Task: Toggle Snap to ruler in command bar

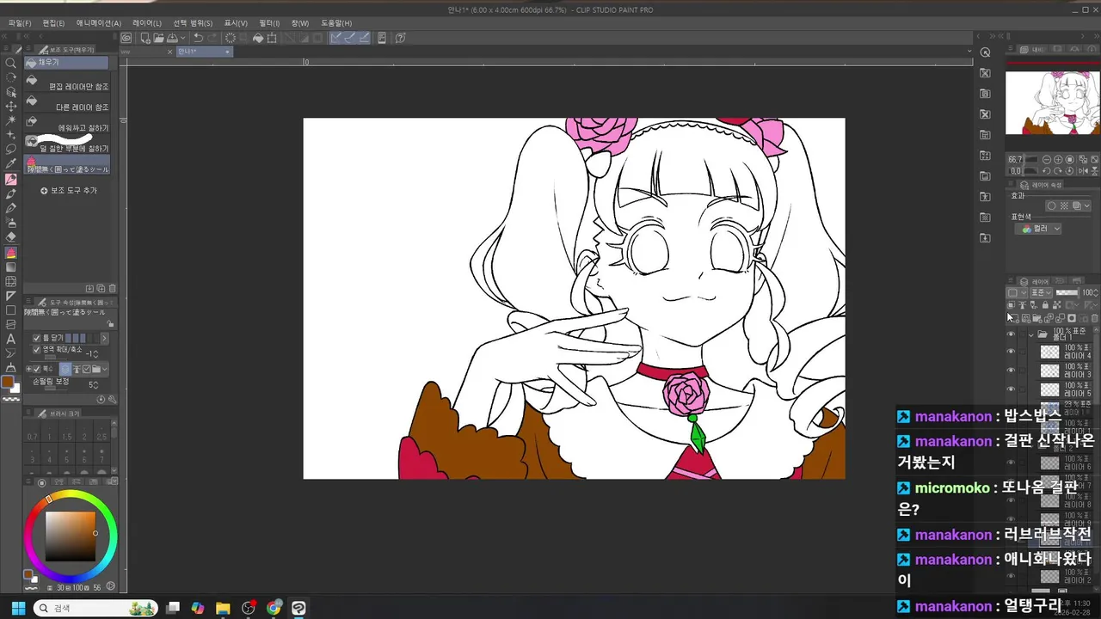Action: (336, 38)
